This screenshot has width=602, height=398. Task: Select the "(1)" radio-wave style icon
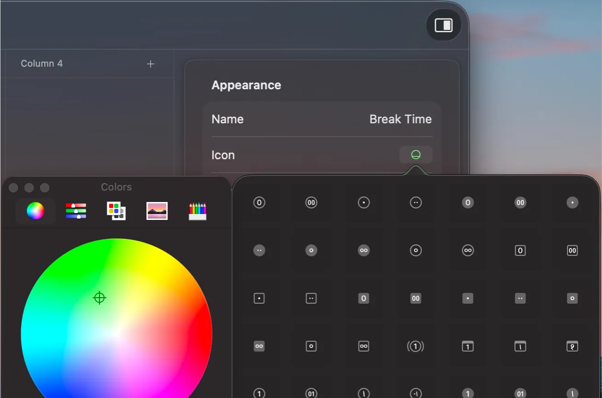pyautogui.click(x=416, y=346)
